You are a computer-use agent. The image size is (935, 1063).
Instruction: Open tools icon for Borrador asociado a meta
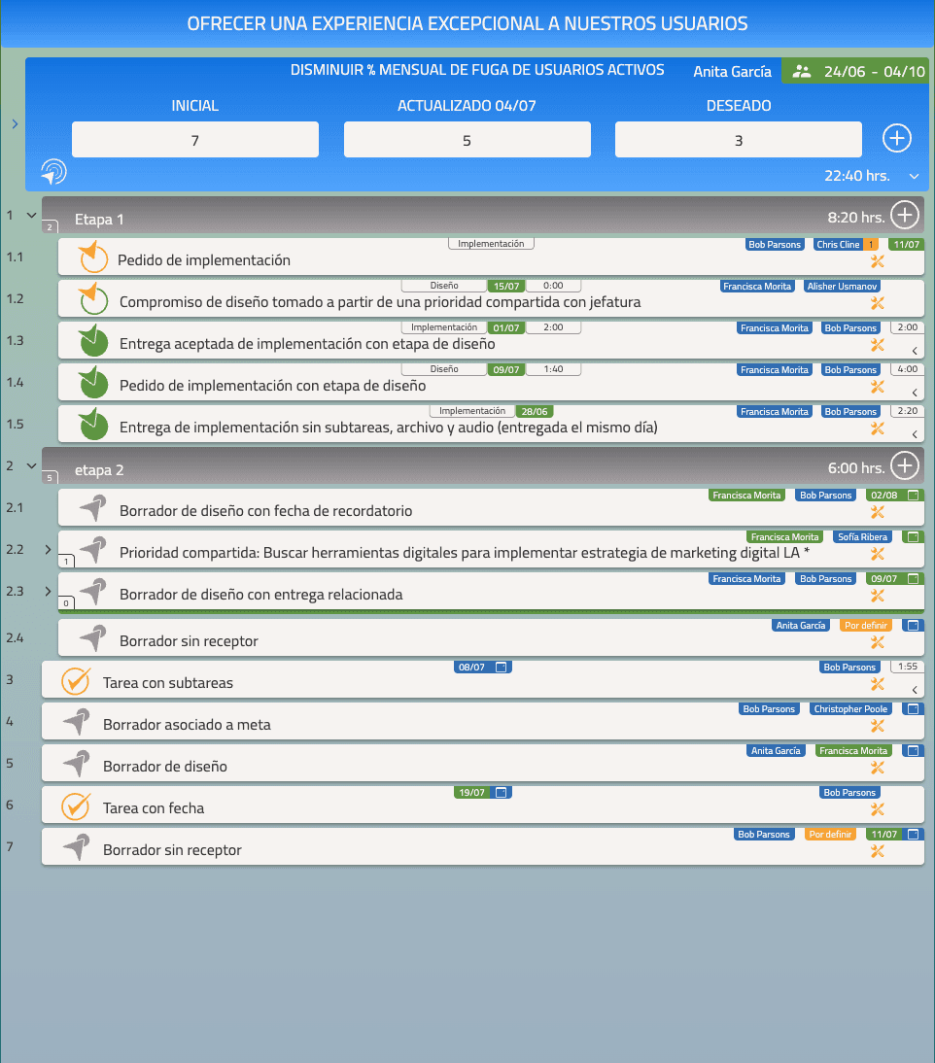pyautogui.click(x=878, y=726)
